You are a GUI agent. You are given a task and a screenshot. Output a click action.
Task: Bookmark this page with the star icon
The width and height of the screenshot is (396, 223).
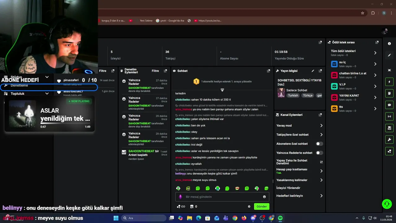point(363,13)
